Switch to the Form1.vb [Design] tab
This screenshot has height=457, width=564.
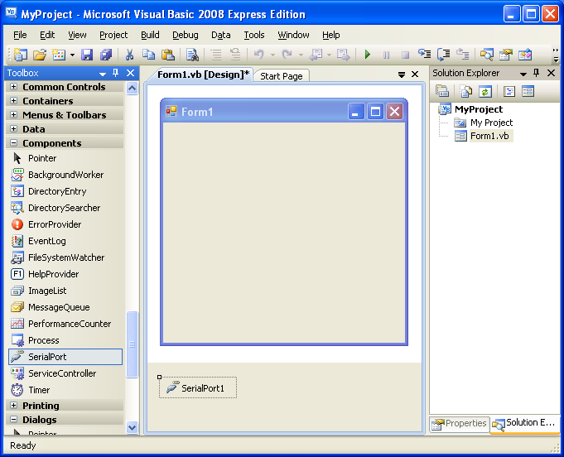203,75
